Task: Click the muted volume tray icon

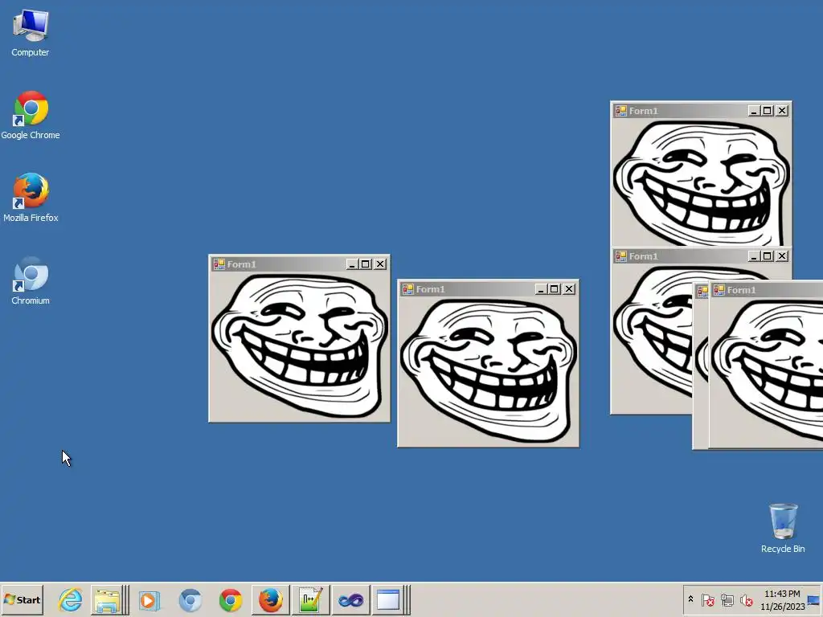Action: (x=746, y=599)
